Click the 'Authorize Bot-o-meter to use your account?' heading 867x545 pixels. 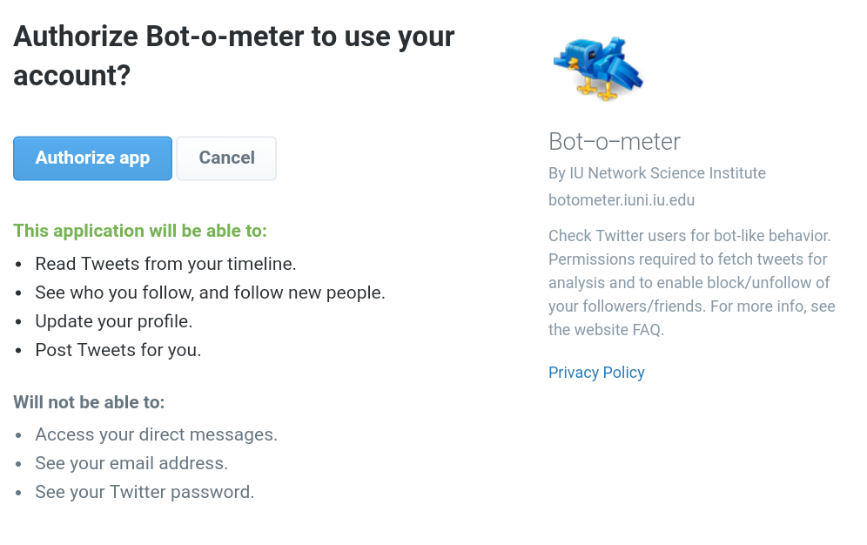tap(233, 56)
